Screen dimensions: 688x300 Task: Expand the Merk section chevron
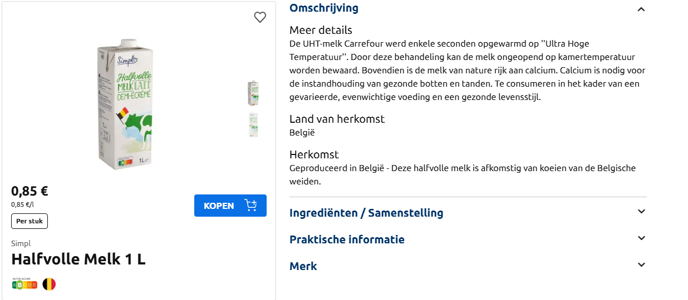pos(641,265)
